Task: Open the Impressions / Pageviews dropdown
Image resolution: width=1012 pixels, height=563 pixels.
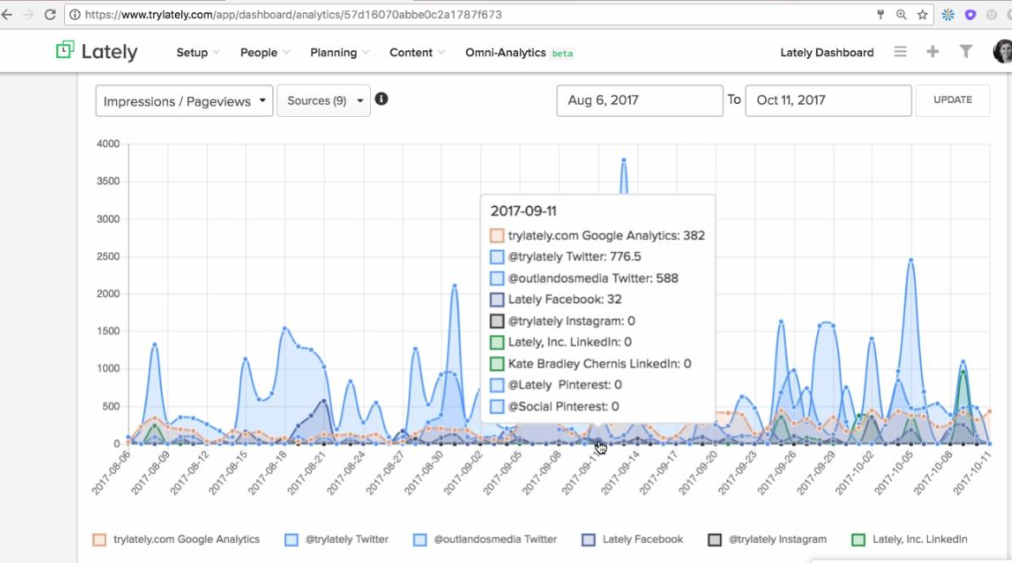Action: click(x=184, y=101)
